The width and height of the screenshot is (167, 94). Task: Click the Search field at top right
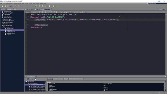point(158,3)
